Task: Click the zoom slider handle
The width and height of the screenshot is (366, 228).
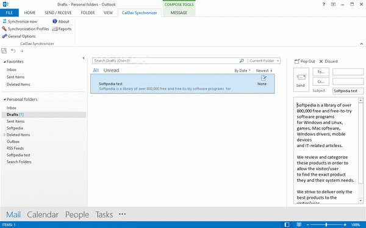Action: pyautogui.click(x=326, y=224)
